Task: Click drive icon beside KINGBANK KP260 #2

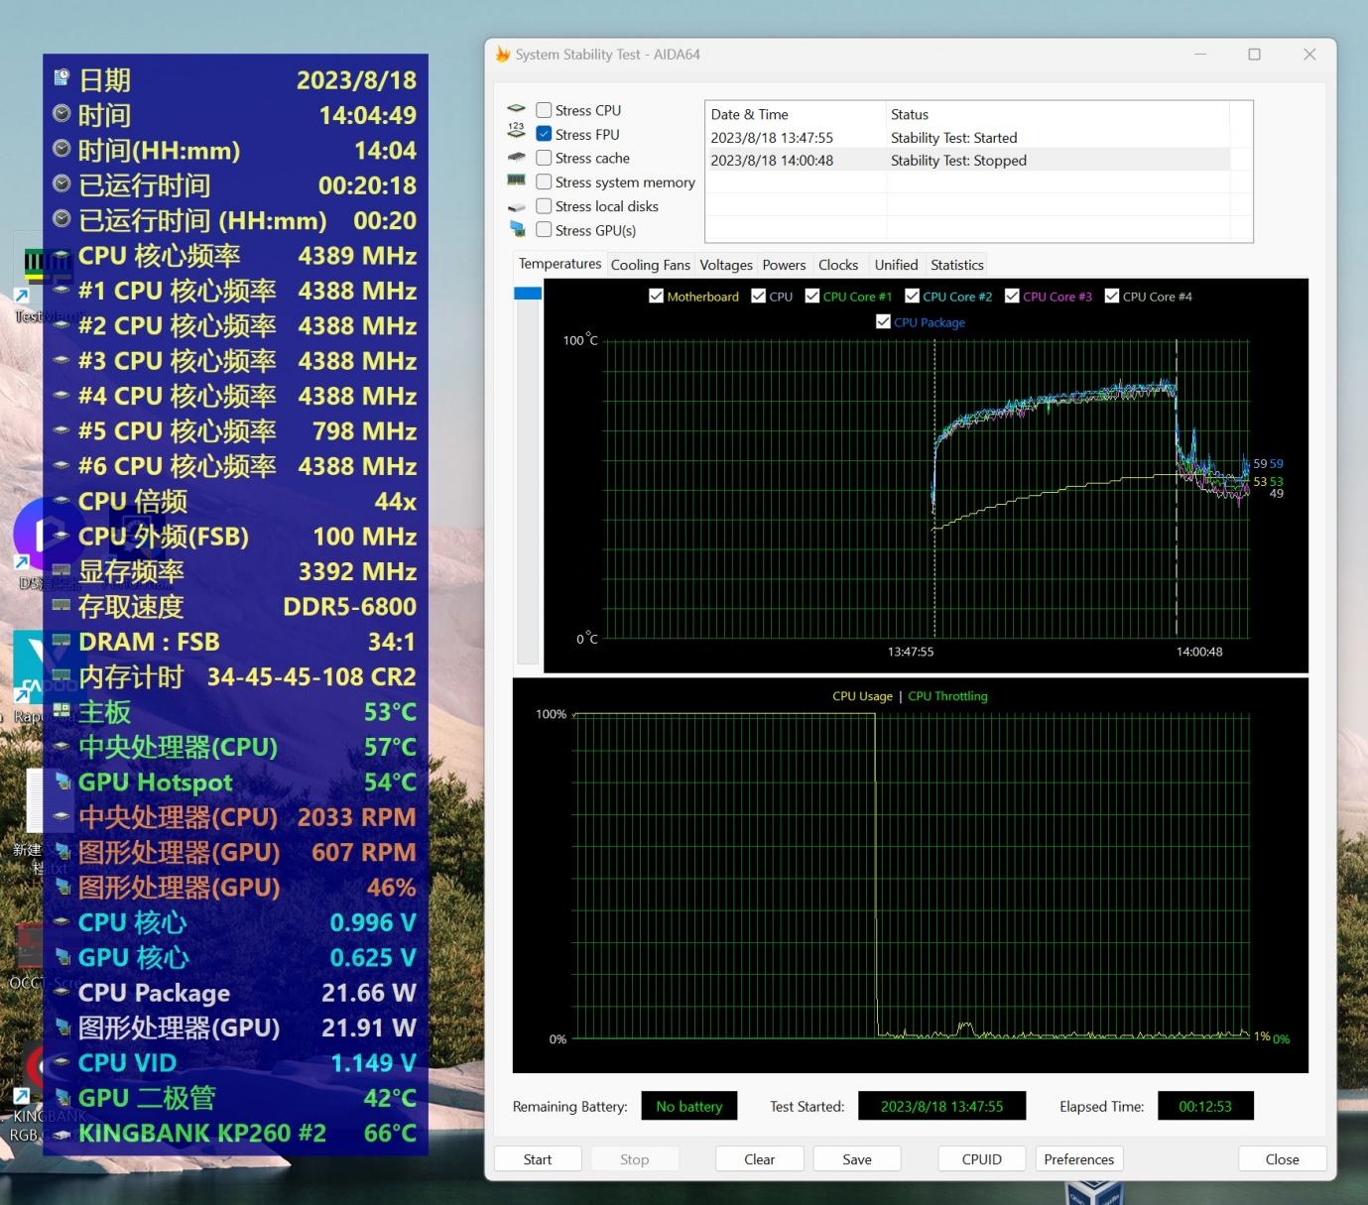Action: click(x=62, y=1133)
